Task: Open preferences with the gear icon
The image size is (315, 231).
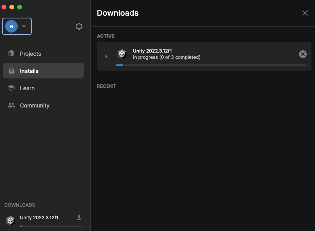Action: tap(79, 26)
